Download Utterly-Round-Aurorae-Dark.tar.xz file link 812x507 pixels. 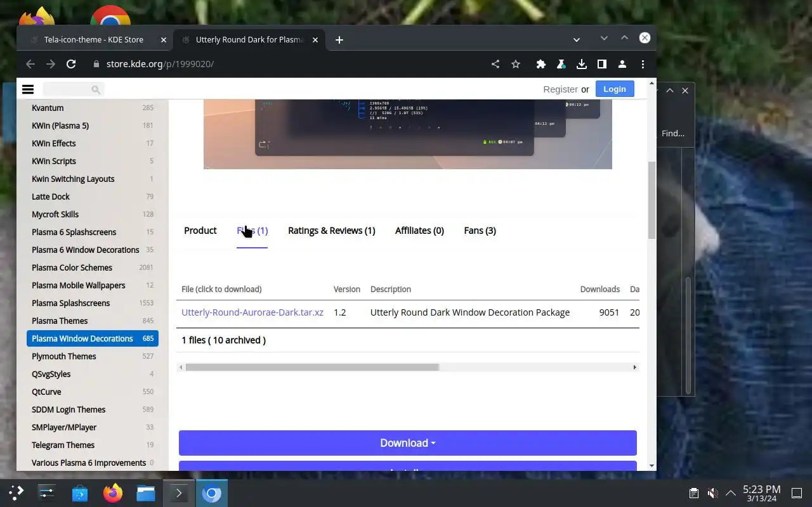(252, 312)
